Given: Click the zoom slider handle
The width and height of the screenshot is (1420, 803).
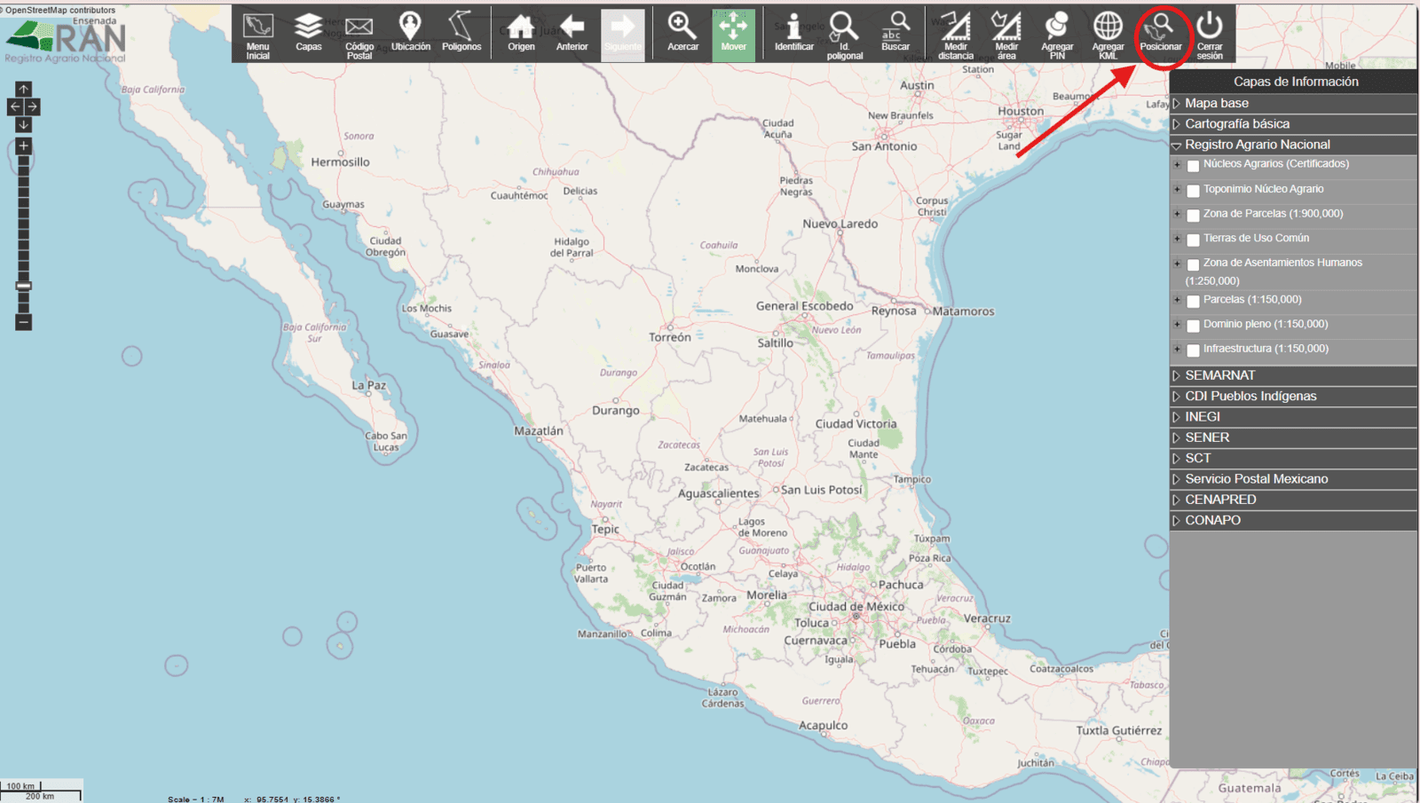Looking at the screenshot, I should click(24, 286).
